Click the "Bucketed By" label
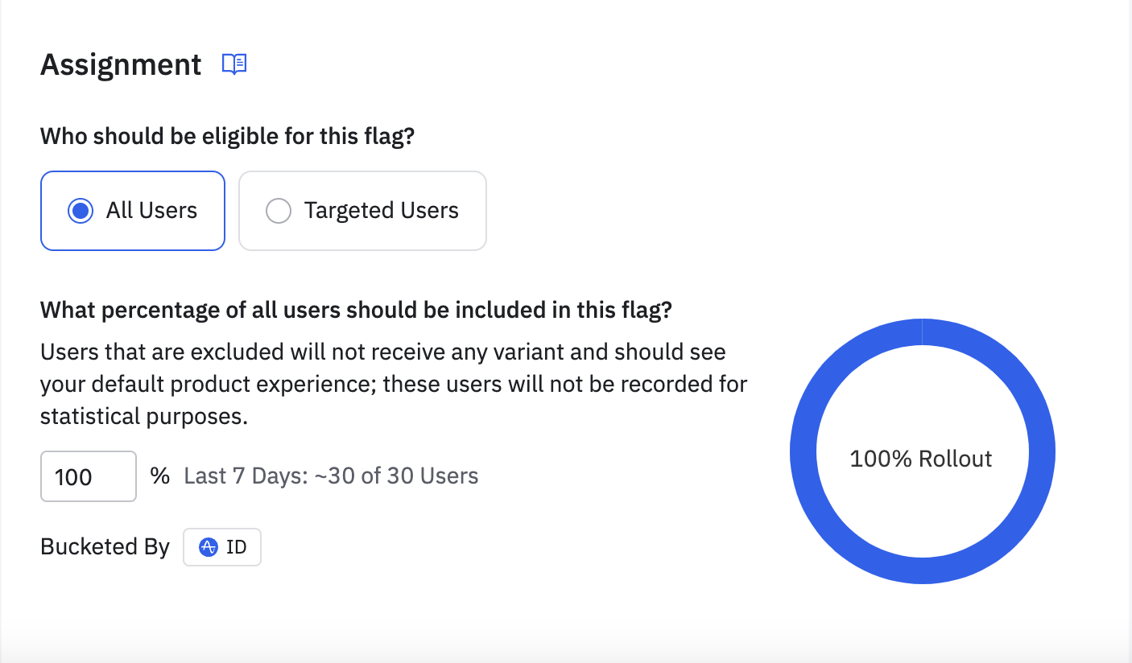Viewport: 1132px width, 663px height. point(105,547)
